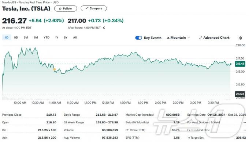The height and width of the screenshot is (142, 249).
Task: Click Day's Range 213.68 - 219.87
Action: pyautogui.click(x=107, y=115)
